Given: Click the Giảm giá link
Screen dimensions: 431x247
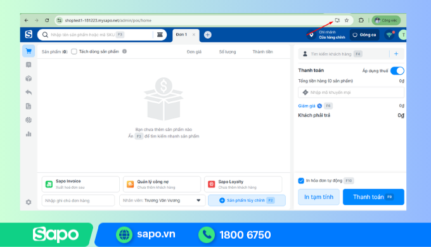Looking at the screenshot, I should pyautogui.click(x=307, y=106).
